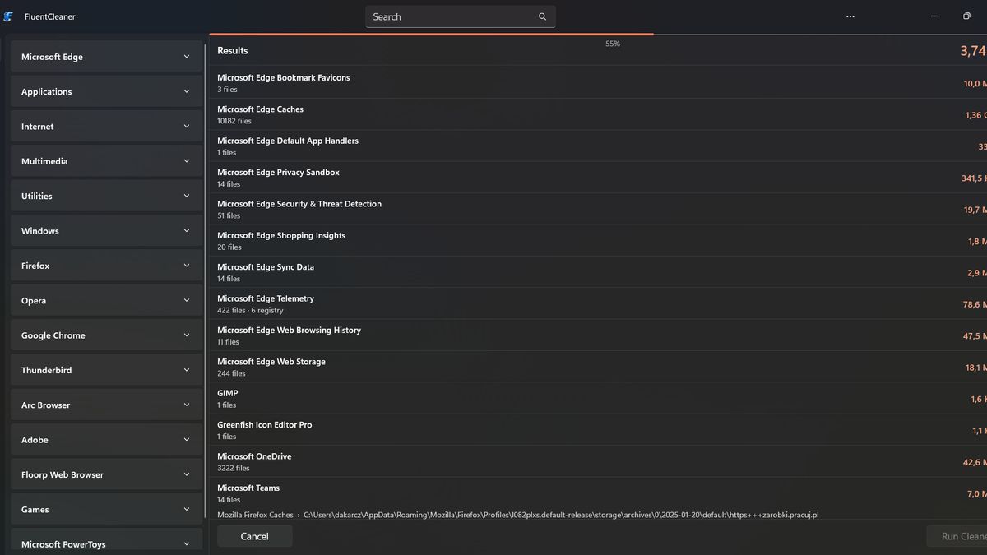Expand the Opera category chevron
987x555 pixels.
(x=187, y=301)
